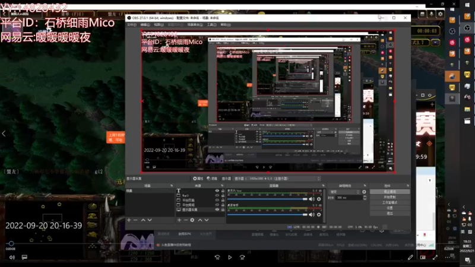Skip back 10 seconds in player
Viewport: 475px width, 267px height.
[217, 258]
